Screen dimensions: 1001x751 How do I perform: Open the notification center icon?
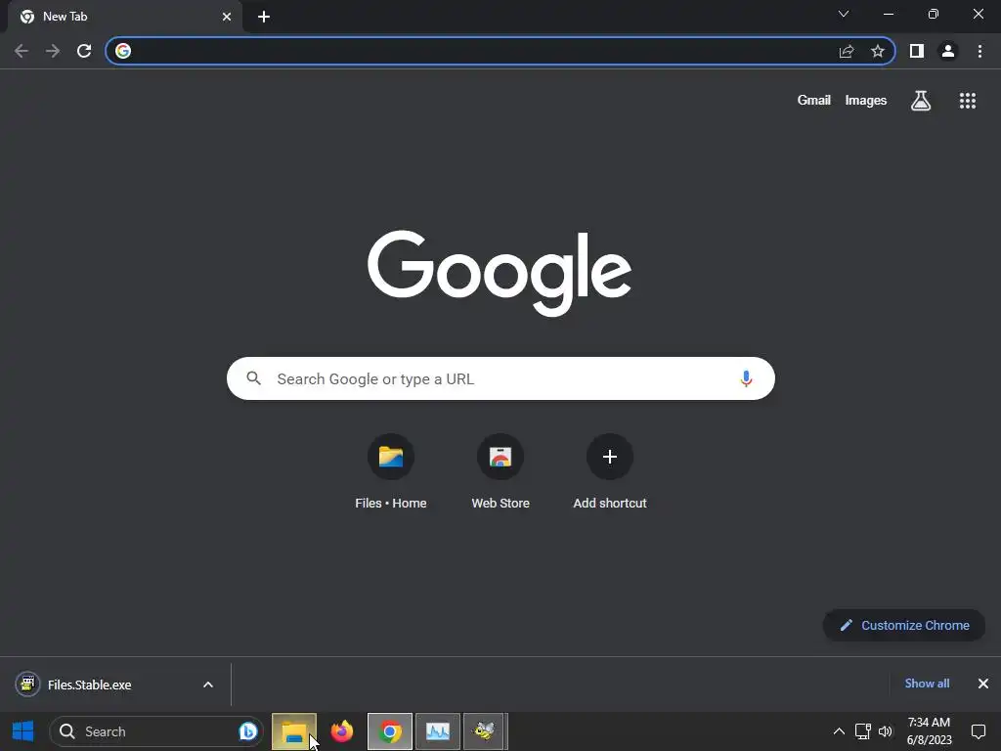pos(979,731)
